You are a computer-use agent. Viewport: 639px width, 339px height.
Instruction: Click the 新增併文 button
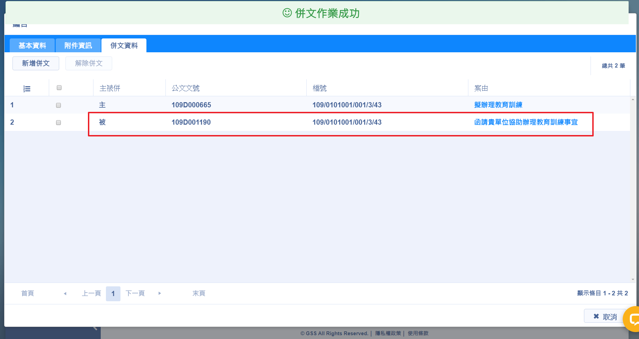36,63
